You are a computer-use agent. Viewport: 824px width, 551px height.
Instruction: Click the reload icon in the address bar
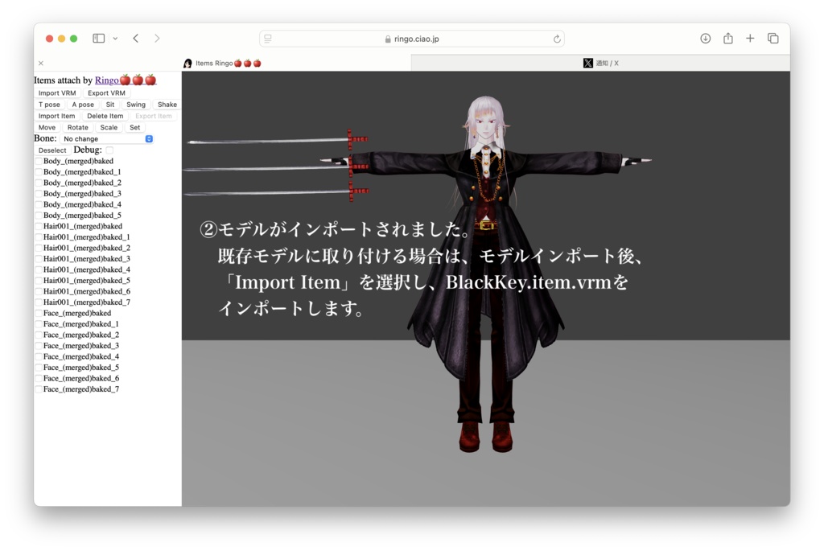[556, 38]
